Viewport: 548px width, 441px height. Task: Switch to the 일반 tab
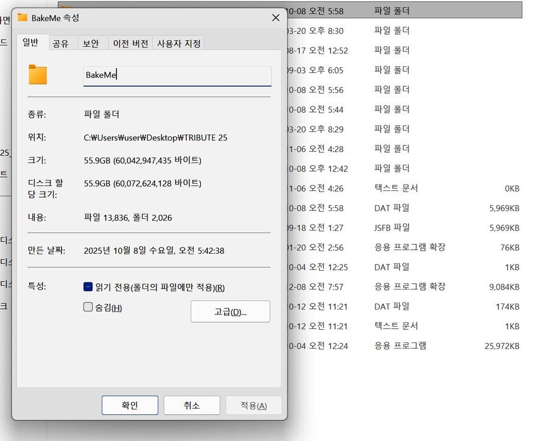tap(30, 43)
